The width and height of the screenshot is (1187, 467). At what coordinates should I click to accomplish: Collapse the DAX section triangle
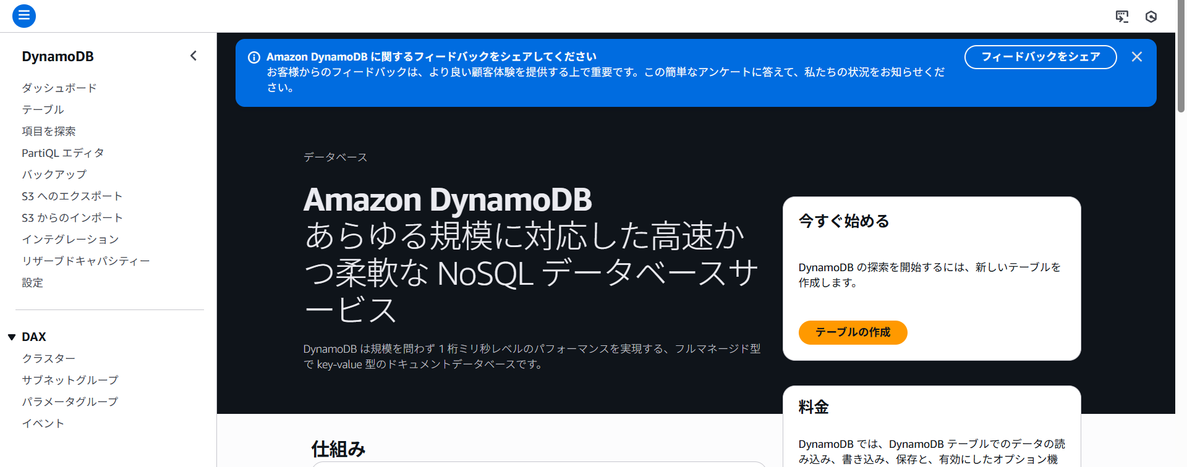pyautogui.click(x=12, y=337)
